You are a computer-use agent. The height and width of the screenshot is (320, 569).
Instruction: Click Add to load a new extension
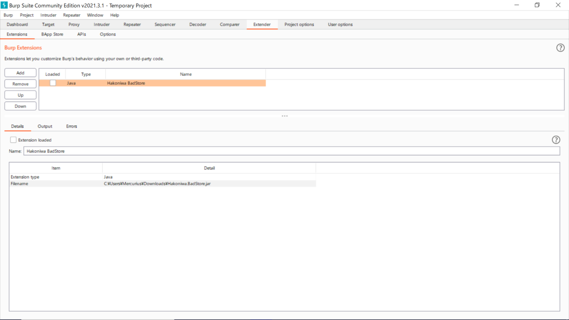(20, 73)
